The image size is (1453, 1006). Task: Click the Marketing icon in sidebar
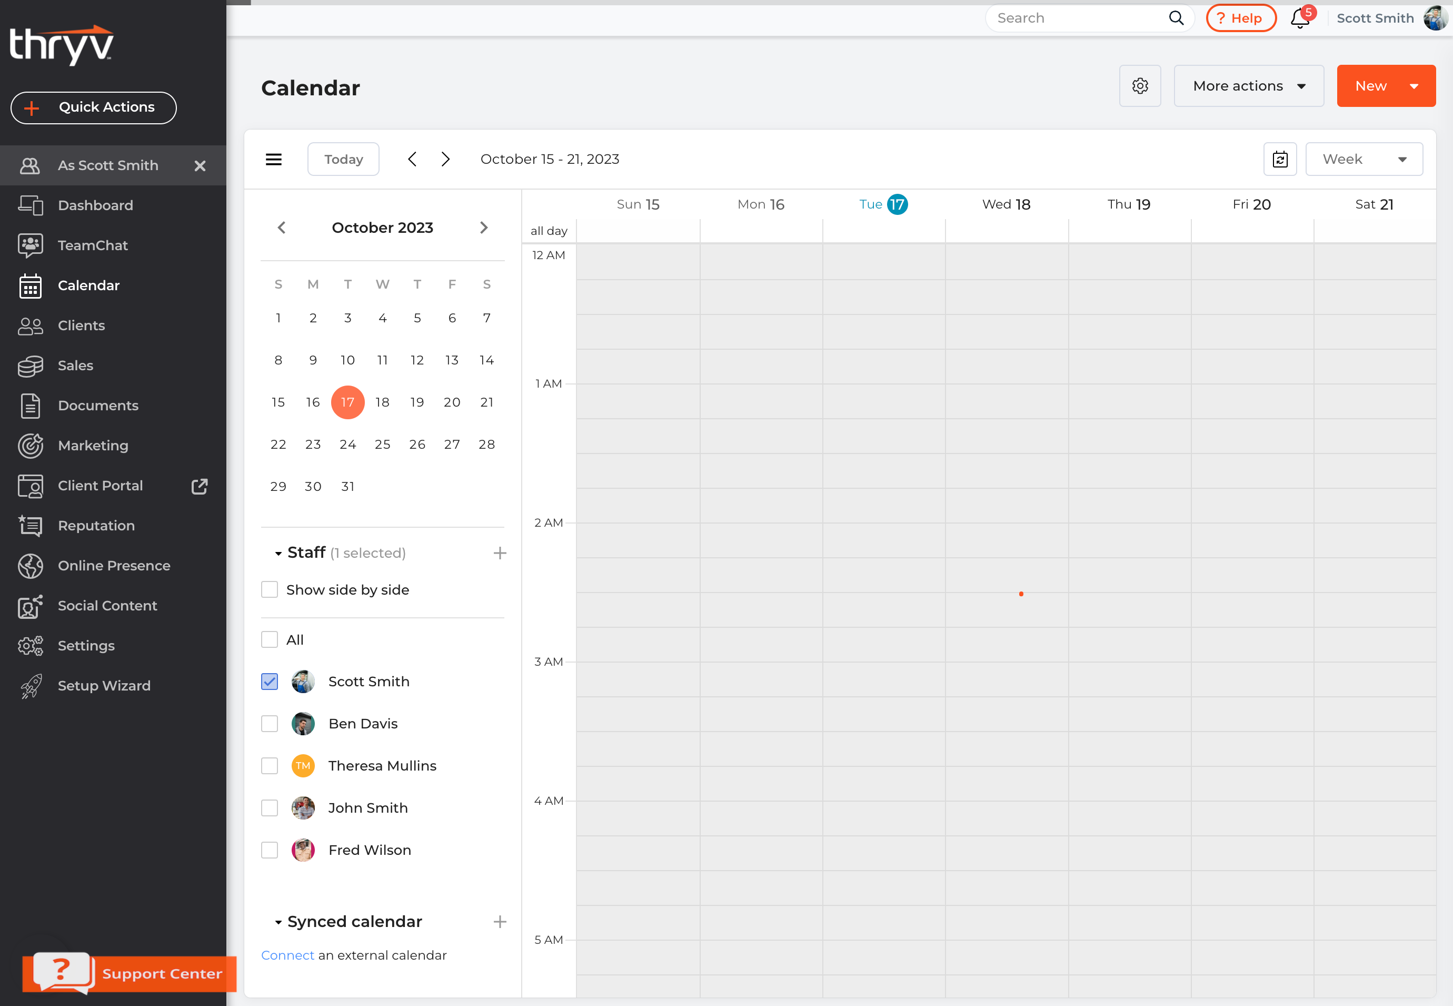click(x=31, y=445)
